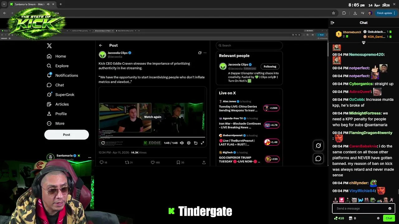Open SuperGrok in X sidebar
The height and width of the screenshot is (224, 399).
[60, 95]
